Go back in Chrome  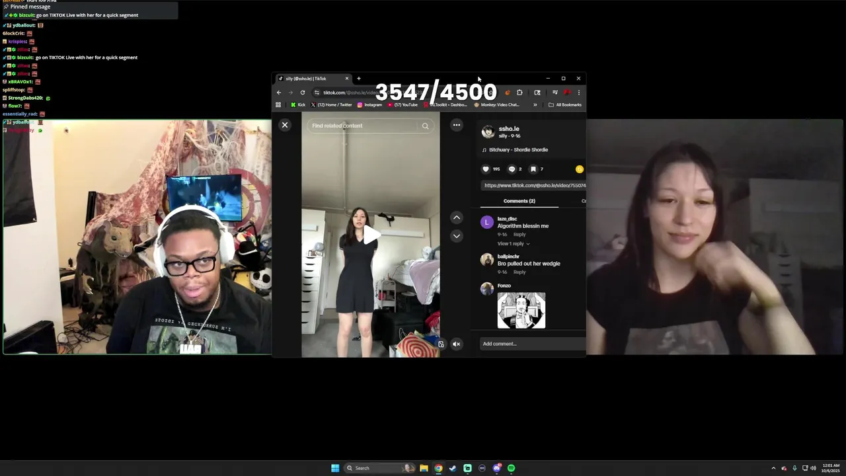click(x=279, y=93)
